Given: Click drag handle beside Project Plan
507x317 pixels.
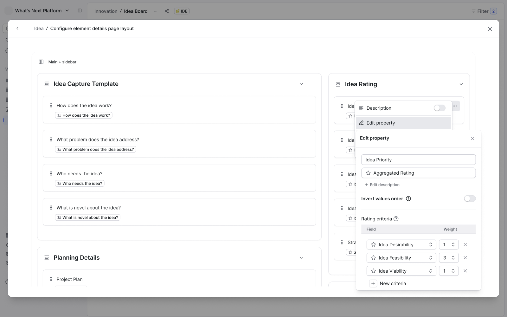Looking at the screenshot, I should [51, 279].
